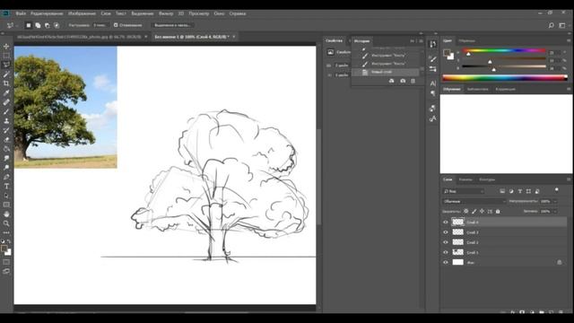Select the Dodge tool

[x=6, y=168]
